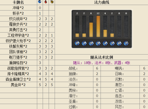
Task: Click the health column header icon
Action: (52, 2)
